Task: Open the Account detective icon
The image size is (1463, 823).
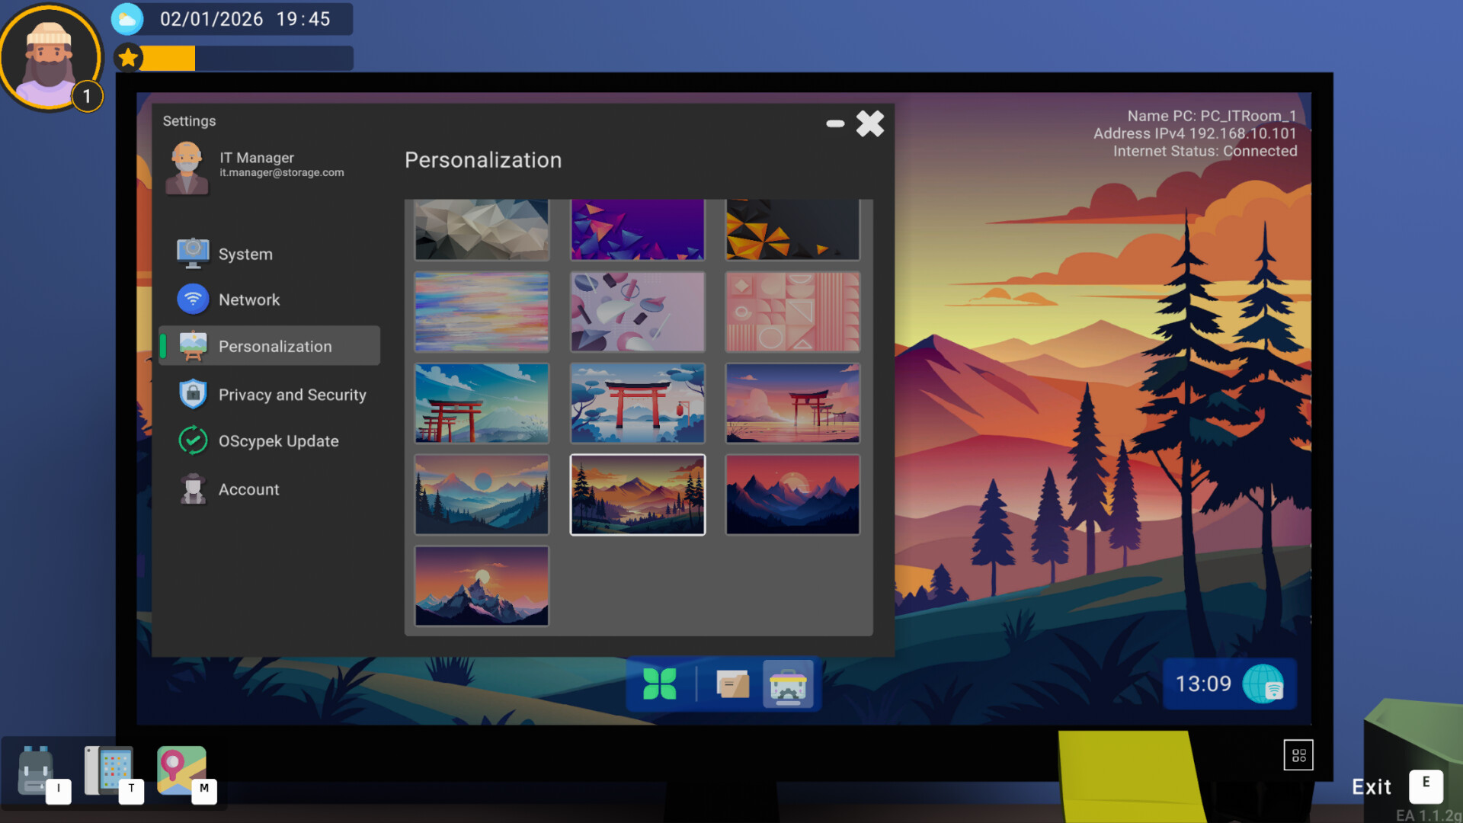Action: click(x=194, y=488)
